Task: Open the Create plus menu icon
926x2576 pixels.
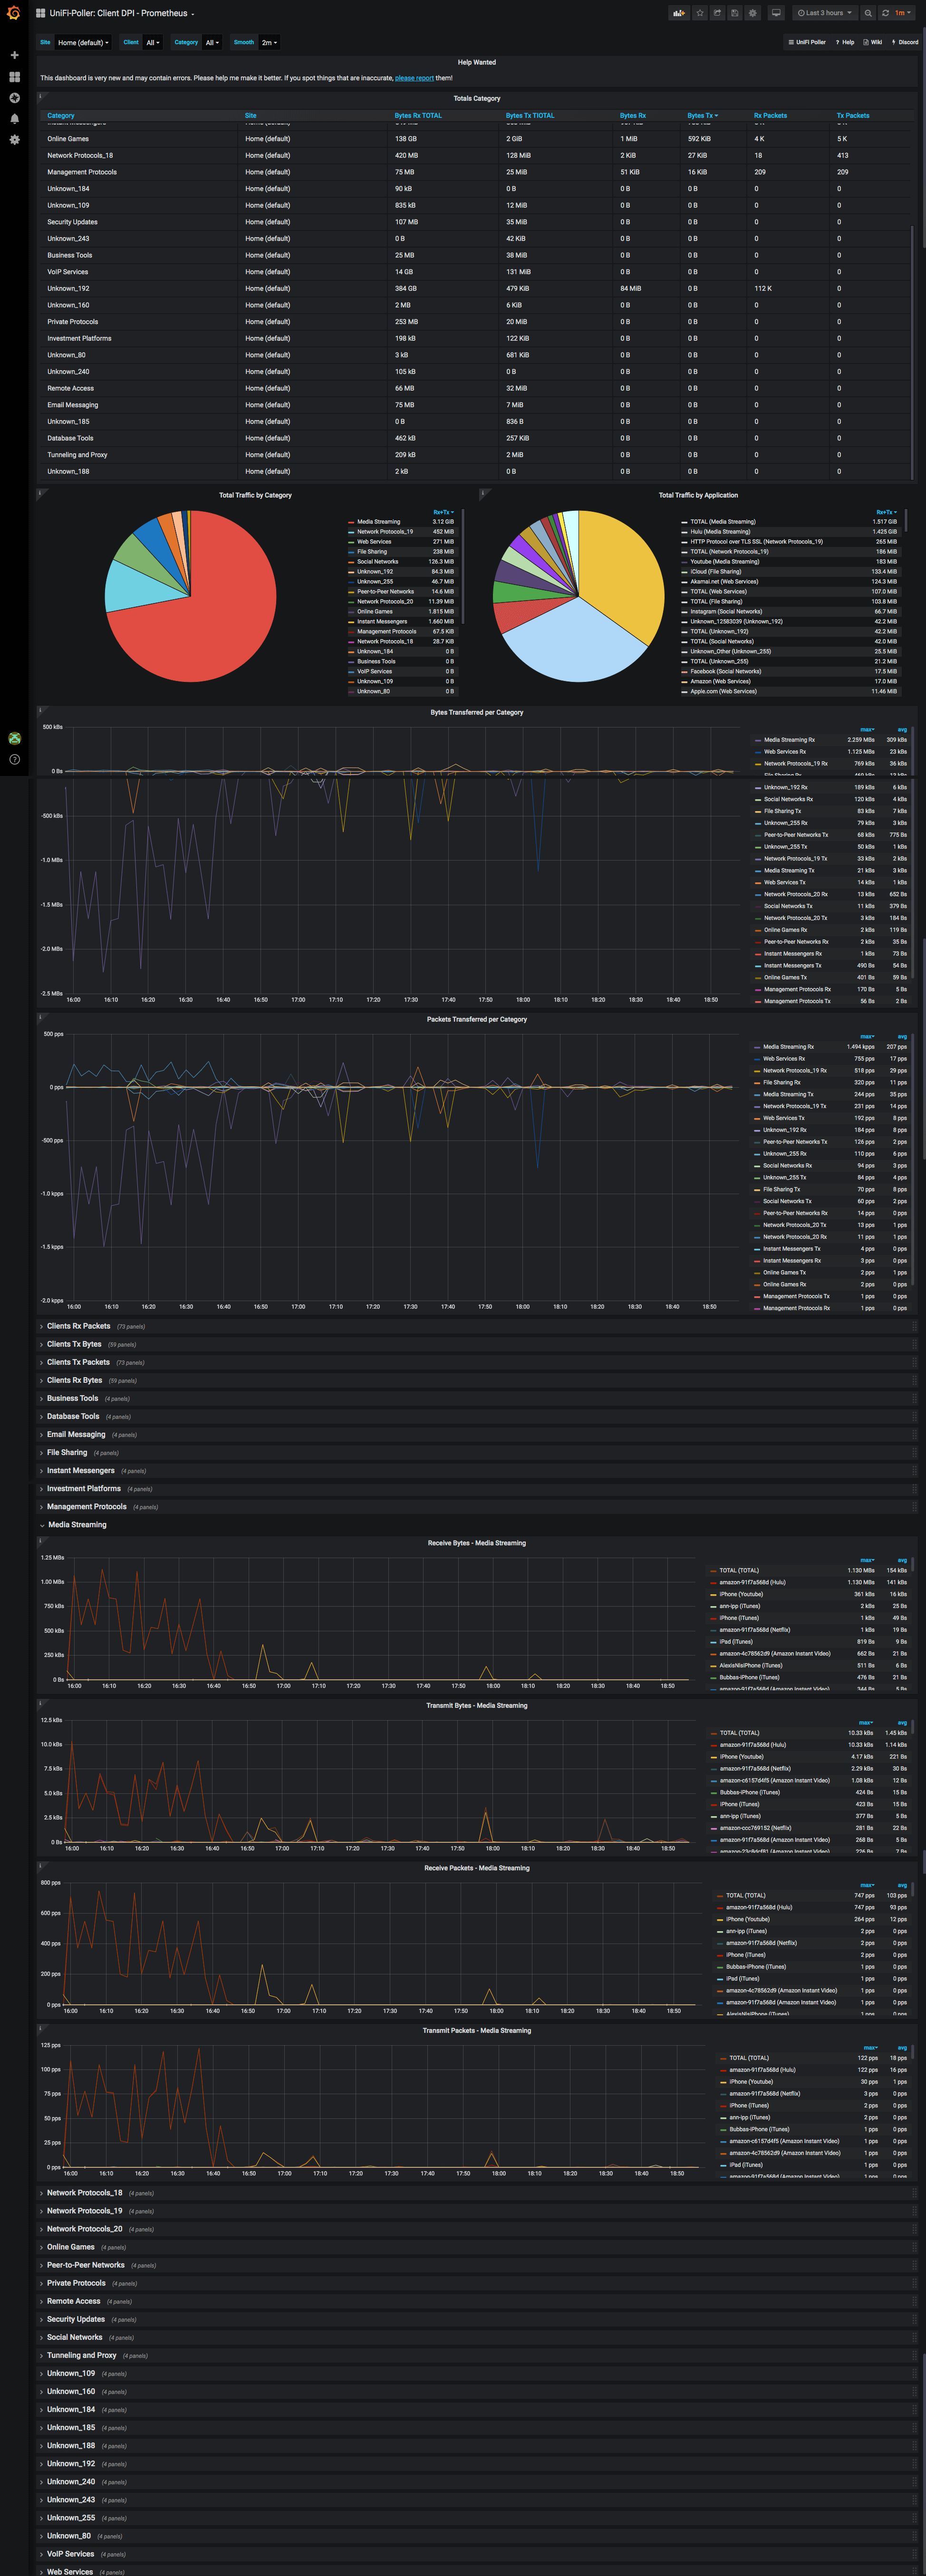Action: tap(14, 55)
